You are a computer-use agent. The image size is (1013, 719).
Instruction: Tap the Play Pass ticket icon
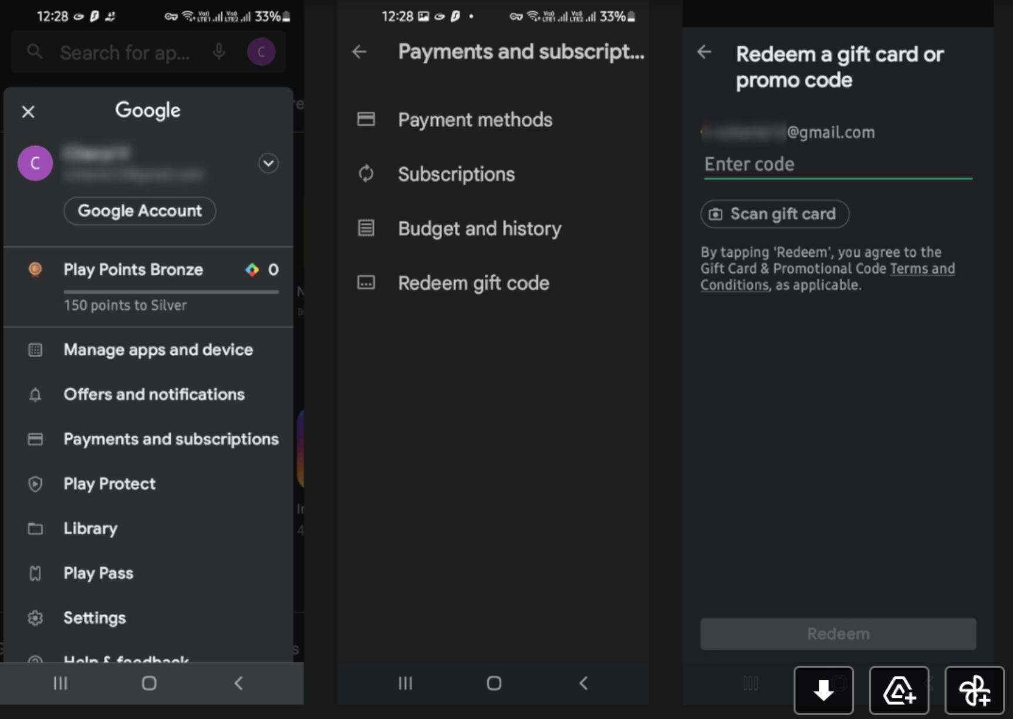coord(35,574)
